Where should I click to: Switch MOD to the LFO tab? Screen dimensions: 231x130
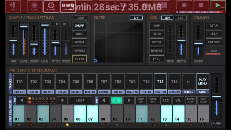click(180, 18)
